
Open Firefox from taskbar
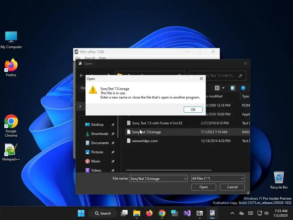coord(149,213)
